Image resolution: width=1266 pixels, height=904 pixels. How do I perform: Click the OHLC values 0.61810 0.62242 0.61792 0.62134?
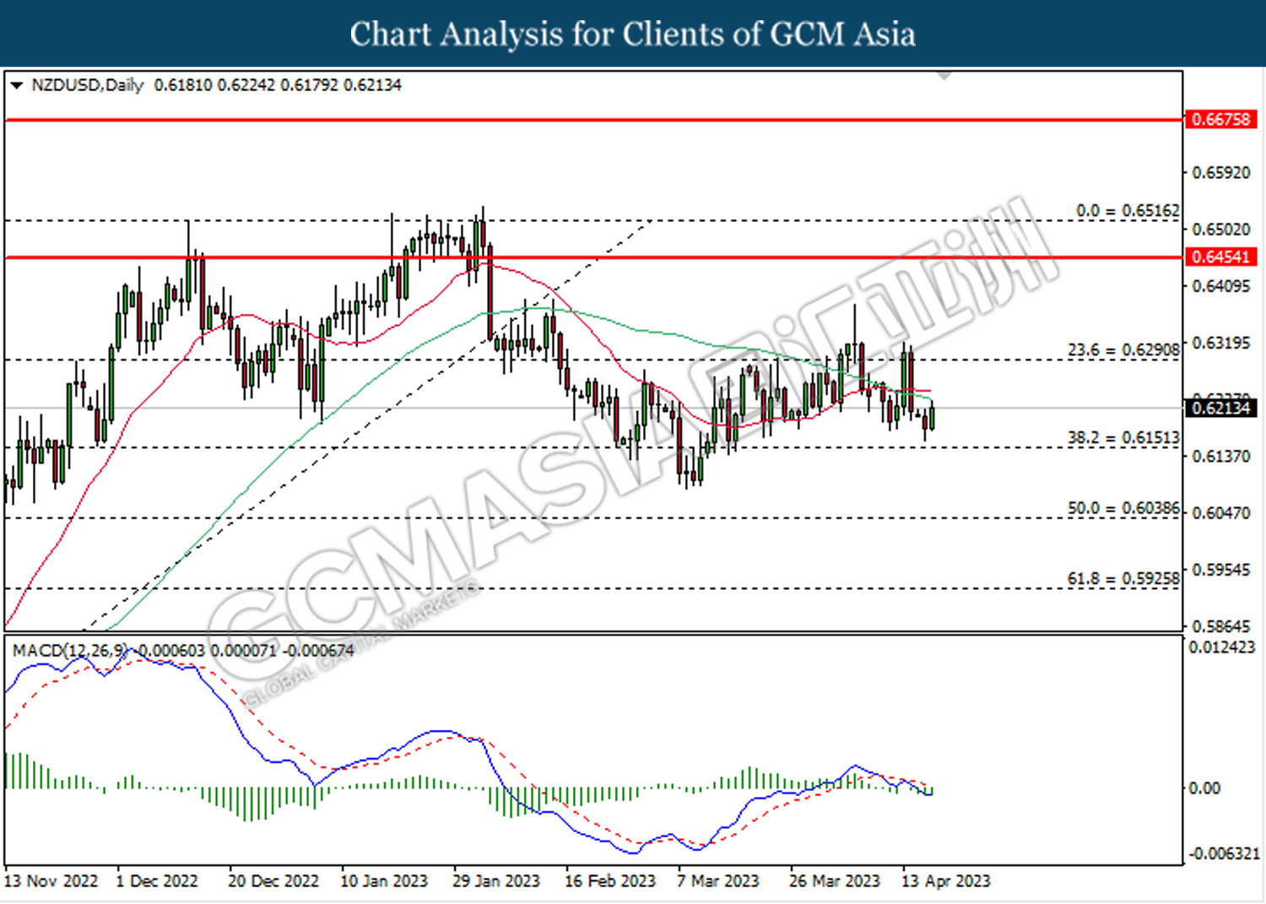[278, 85]
